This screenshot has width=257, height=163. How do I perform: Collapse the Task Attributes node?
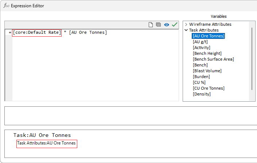pos(186,30)
